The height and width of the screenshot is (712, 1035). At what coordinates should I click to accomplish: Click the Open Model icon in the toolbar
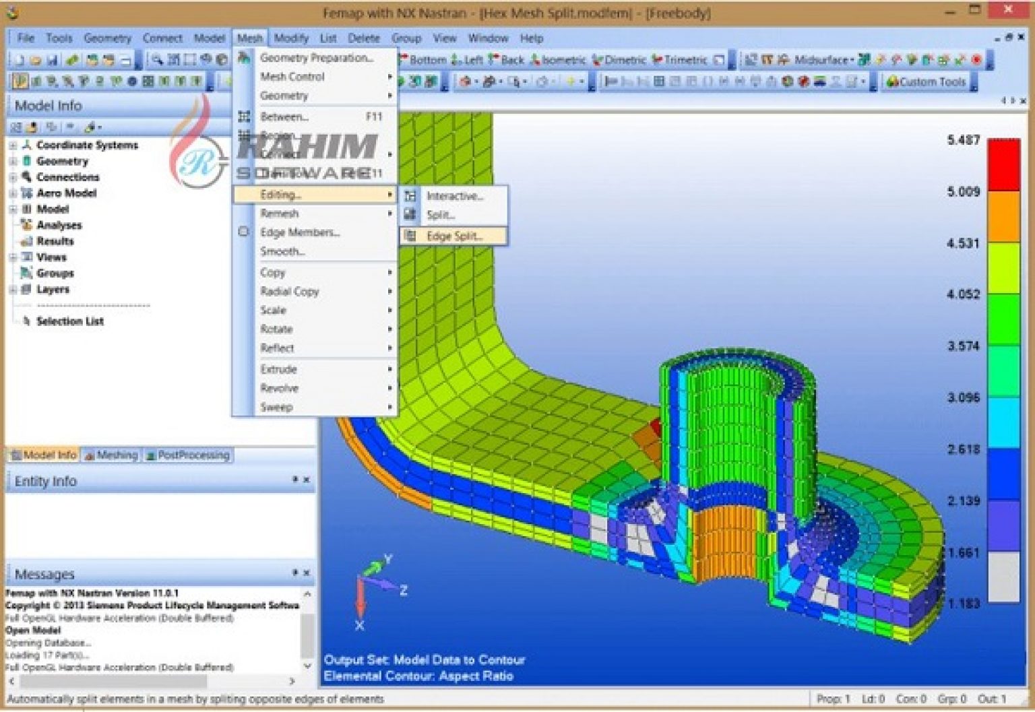(35, 60)
